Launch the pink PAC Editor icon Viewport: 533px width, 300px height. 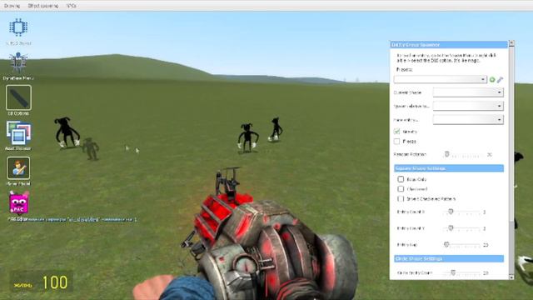18,203
